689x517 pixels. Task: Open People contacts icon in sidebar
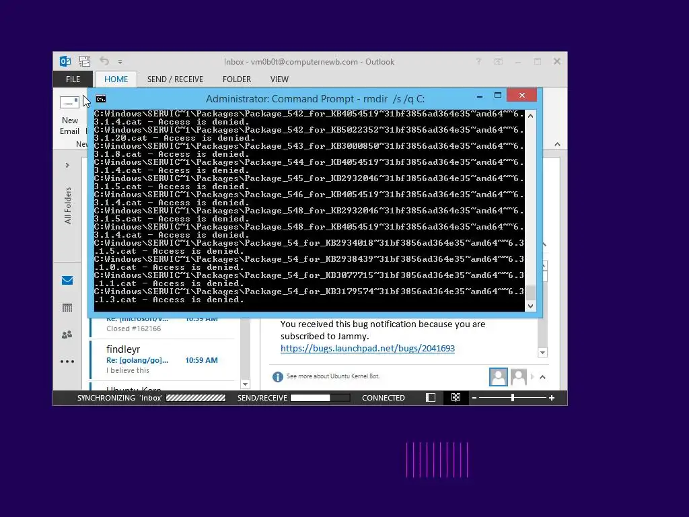67,335
